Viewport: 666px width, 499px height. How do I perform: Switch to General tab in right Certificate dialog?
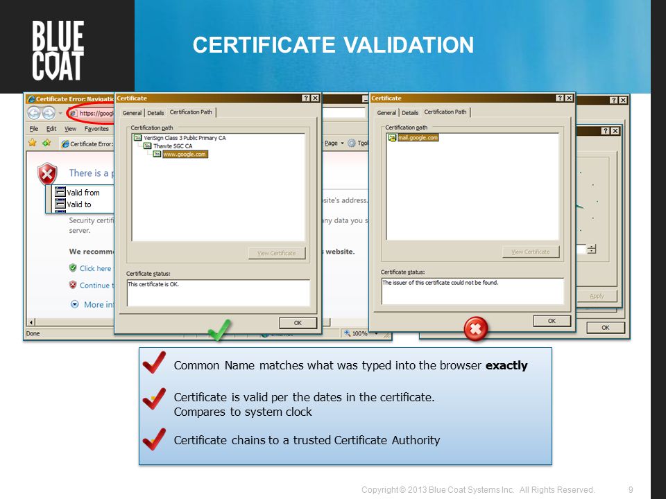[386, 112]
